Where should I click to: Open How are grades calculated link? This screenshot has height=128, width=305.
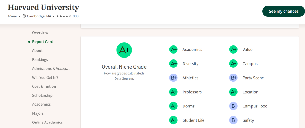(124, 73)
